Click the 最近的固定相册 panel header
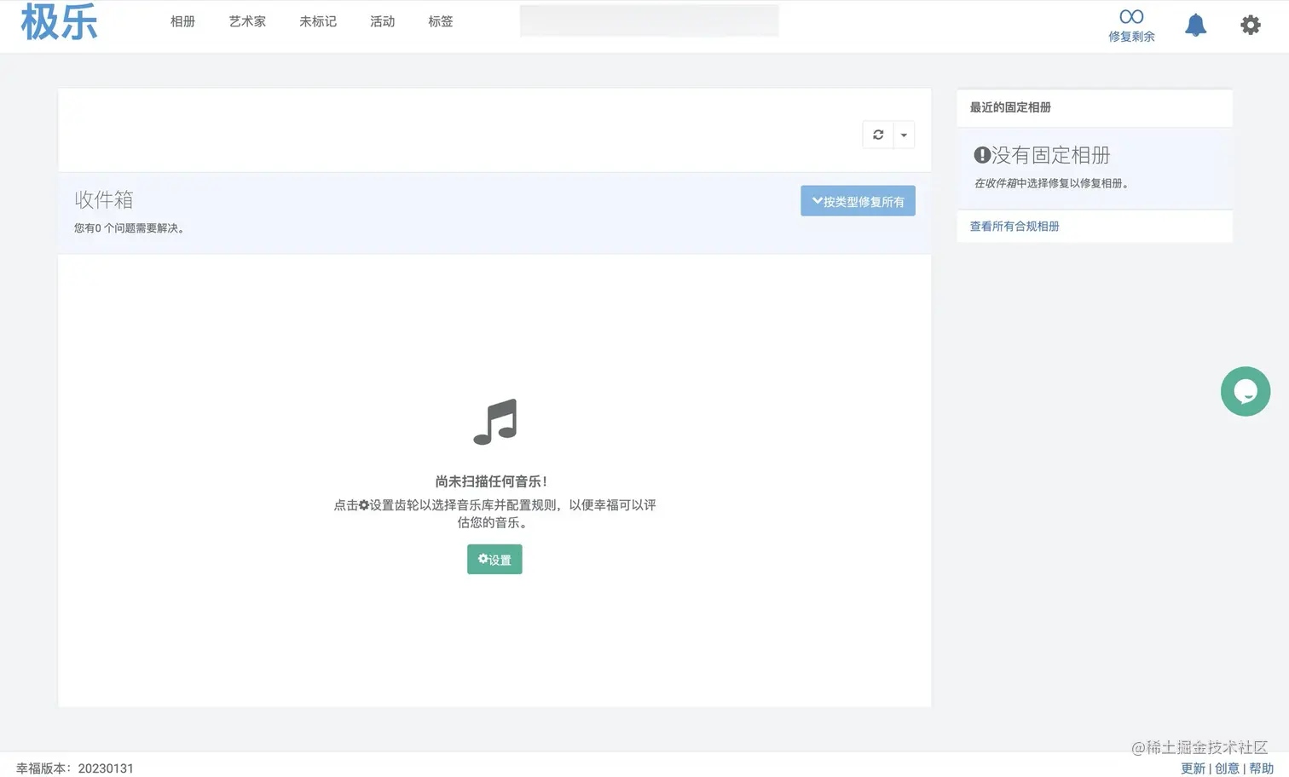This screenshot has height=777, width=1289. (1095, 107)
